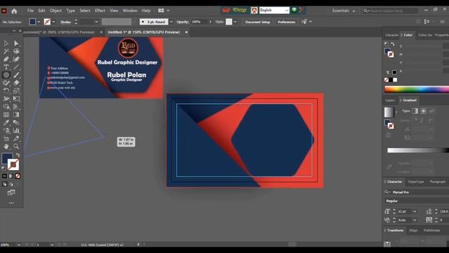The image size is (449, 253).
Task: Set paint mode to Gradient in toolbar
Action: pyautogui.click(x=11, y=176)
